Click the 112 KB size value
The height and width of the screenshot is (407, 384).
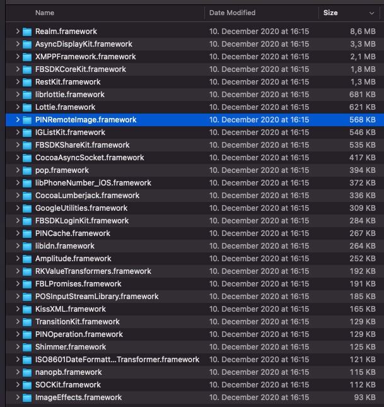[363, 385]
